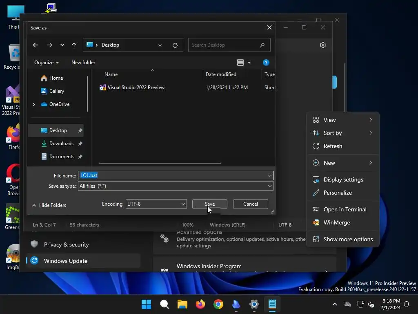This screenshot has height=314, width=418.
Task: Collapse folders with Hide Folders
Action: [x=49, y=205]
